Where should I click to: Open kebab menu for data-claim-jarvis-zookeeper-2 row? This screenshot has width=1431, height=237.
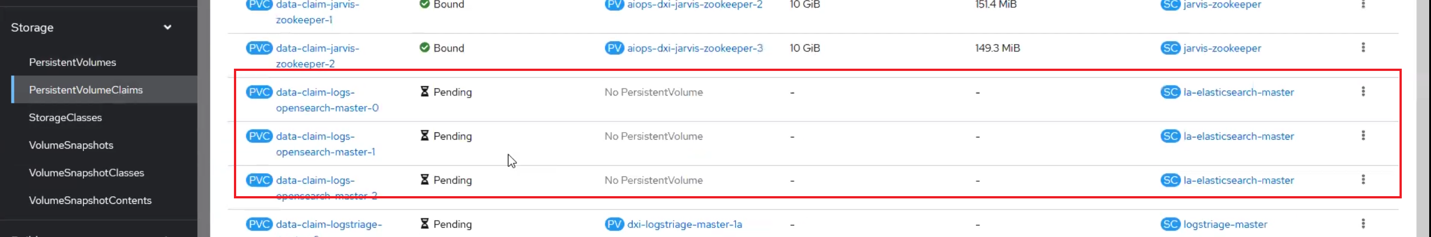coord(1363,48)
